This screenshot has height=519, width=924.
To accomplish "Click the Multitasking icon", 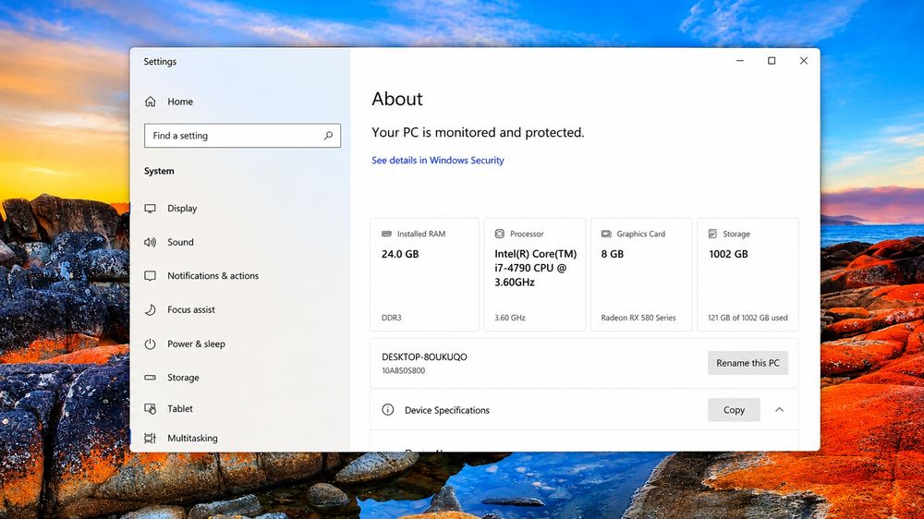I will [151, 438].
